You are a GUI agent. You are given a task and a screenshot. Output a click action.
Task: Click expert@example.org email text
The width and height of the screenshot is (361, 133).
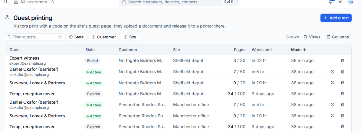click(x=28, y=63)
